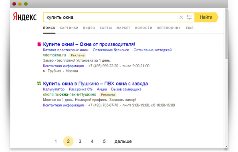
Task: Click current page 2 in pagination
Action: (x=68, y=141)
